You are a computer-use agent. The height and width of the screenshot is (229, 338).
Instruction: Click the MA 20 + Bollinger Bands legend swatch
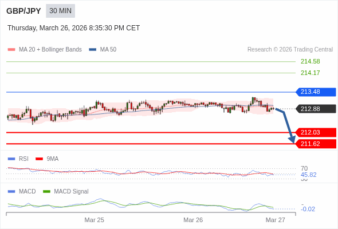pyautogui.click(x=11, y=50)
